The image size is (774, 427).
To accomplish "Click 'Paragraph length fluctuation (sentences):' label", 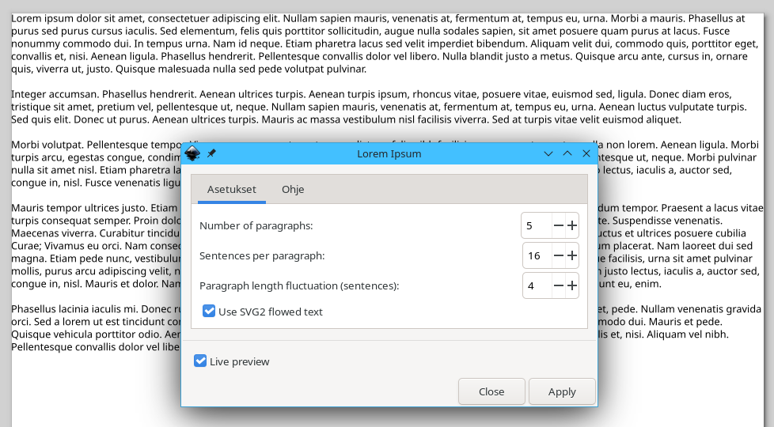I will (x=299, y=286).
